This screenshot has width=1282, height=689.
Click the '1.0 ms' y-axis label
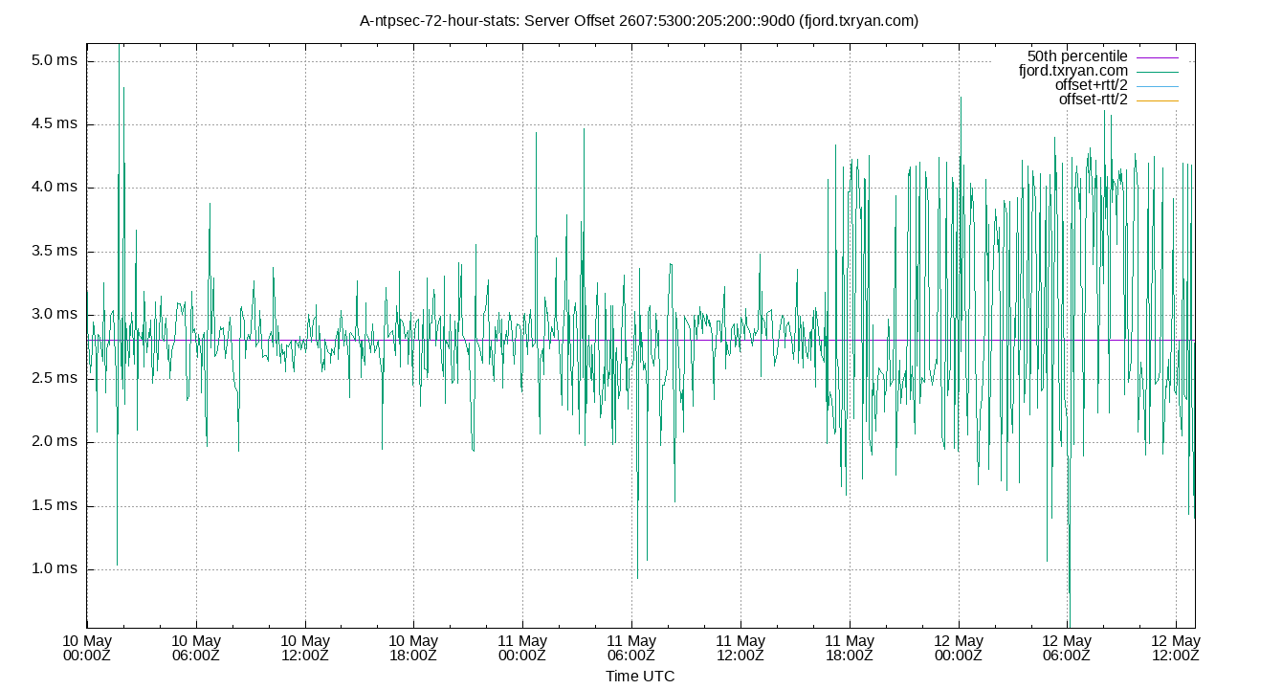point(54,568)
